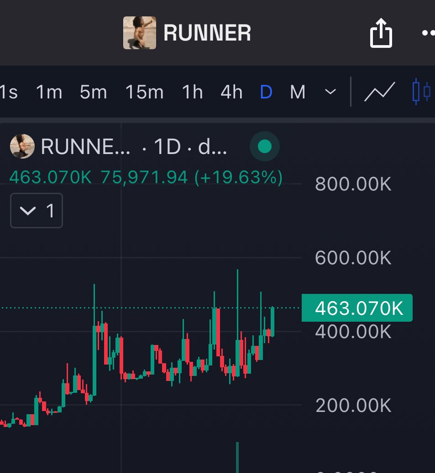Viewport: 435px width, 473px height.
Task: Tap the 1D interval label in legend
Action: (168, 147)
